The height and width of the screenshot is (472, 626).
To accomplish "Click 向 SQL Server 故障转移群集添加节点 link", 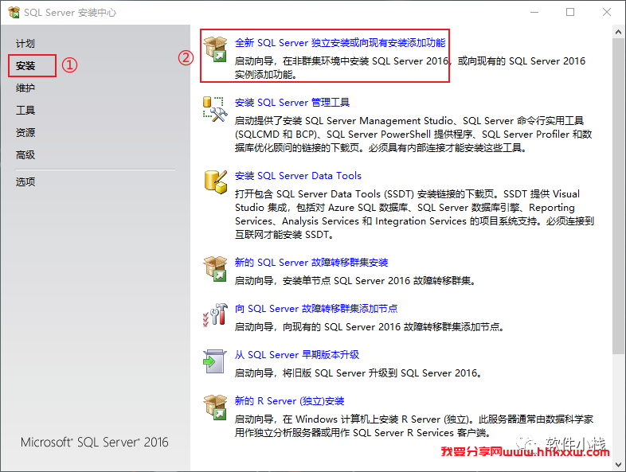I will click(316, 308).
